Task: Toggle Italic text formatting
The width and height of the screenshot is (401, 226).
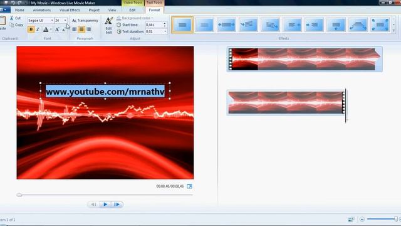Action: [x=38, y=30]
